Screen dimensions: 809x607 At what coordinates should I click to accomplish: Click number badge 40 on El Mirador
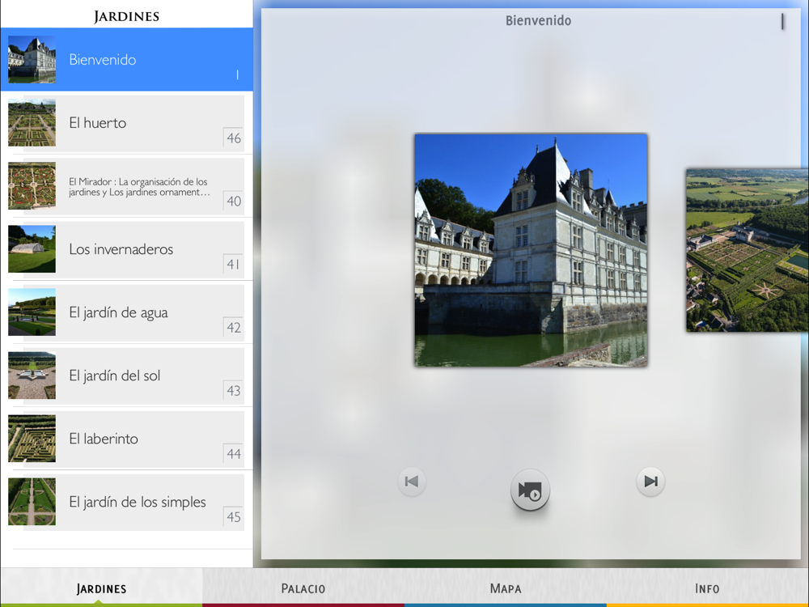[234, 201]
